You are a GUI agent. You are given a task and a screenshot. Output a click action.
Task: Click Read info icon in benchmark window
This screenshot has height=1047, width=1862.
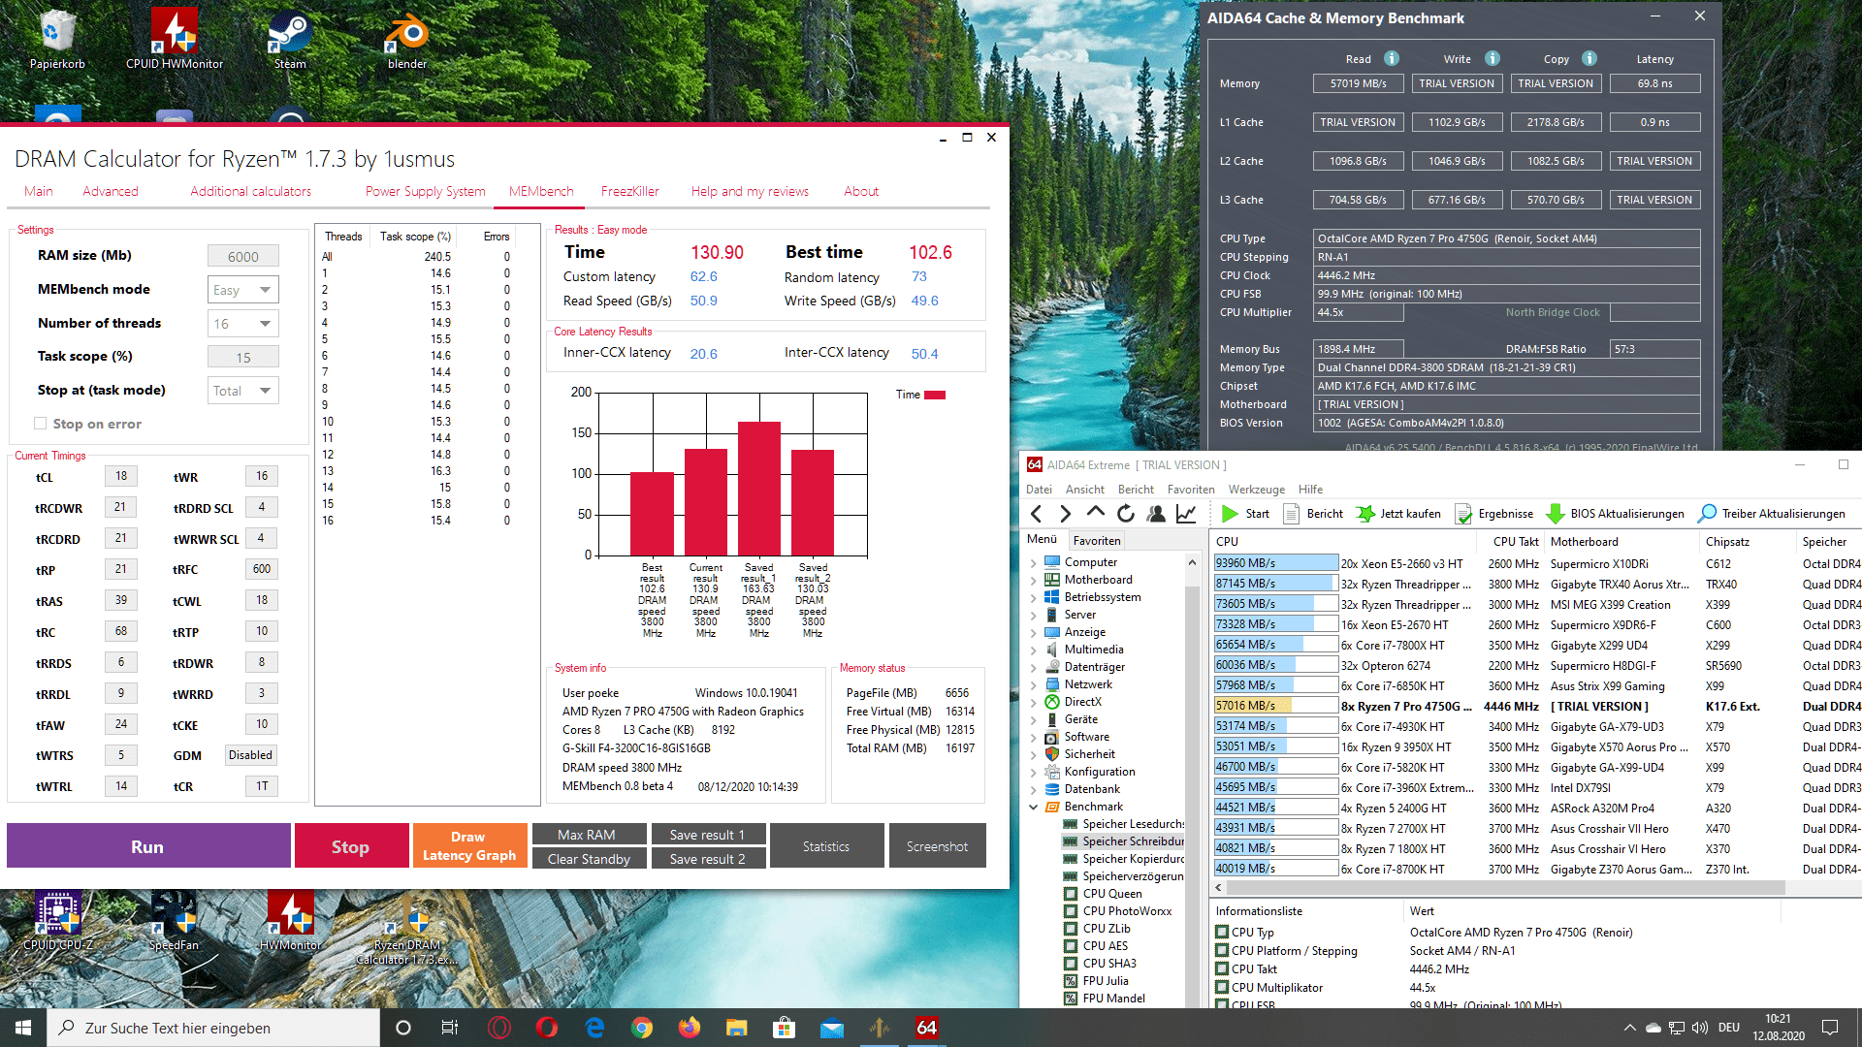click(1391, 58)
